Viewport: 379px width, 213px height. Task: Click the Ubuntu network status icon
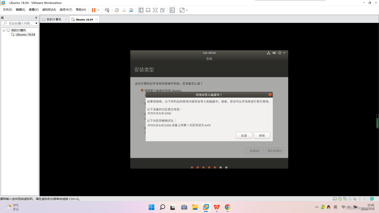269,53
